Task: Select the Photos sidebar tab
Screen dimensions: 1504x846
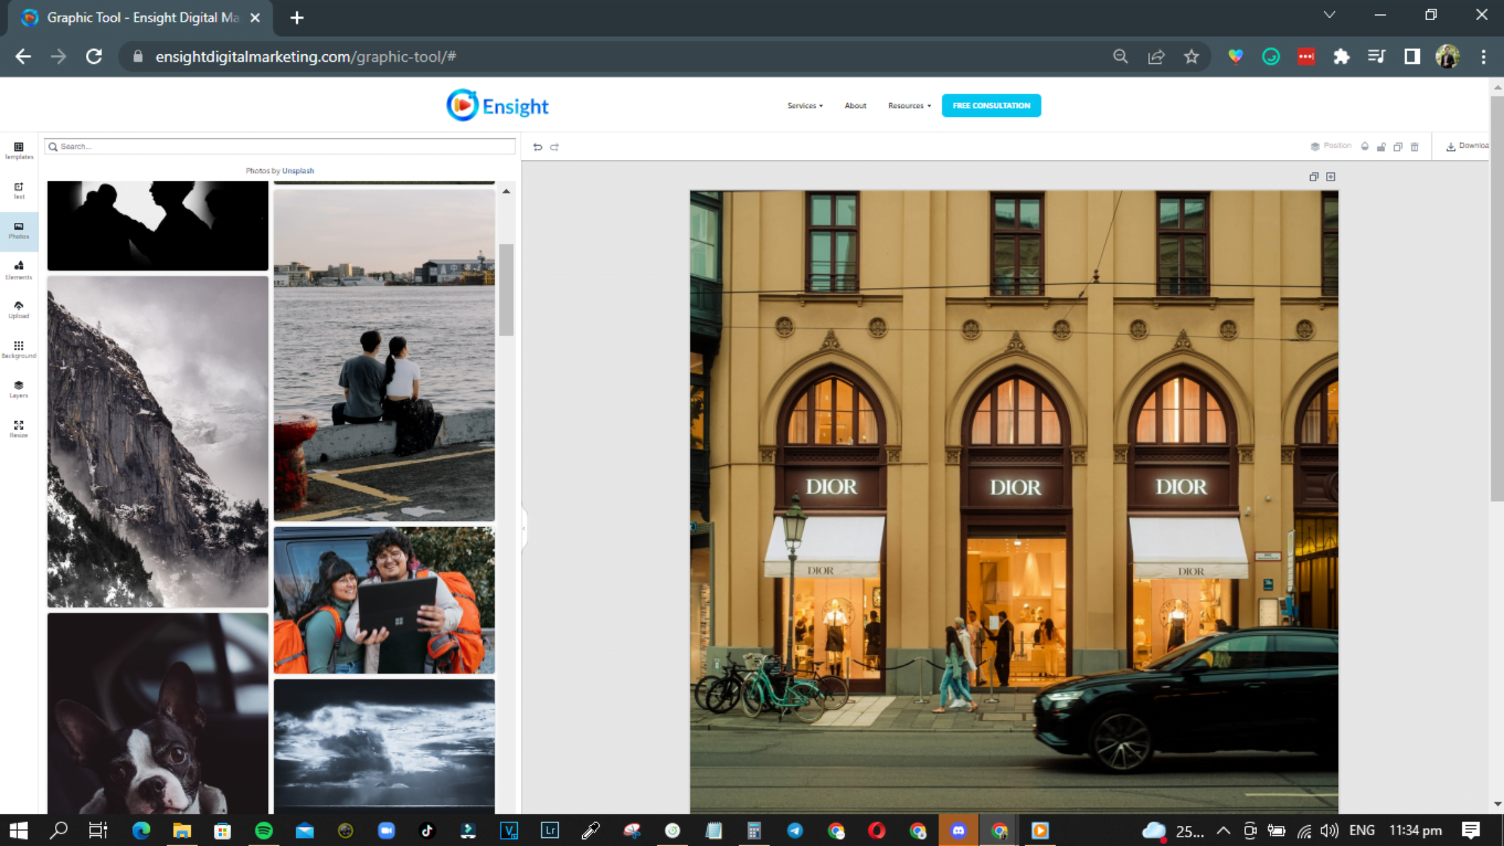Action: [19, 230]
